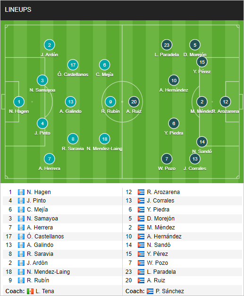Click A. Ruiz's number 20 dark marker
Image resolution: width=244 pixels, height=296 pixels.
pyautogui.click(x=134, y=102)
